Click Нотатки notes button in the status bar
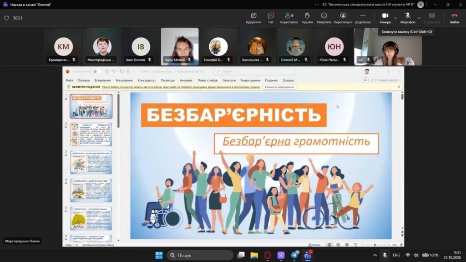The height and width of the screenshot is (262, 466). (314, 245)
